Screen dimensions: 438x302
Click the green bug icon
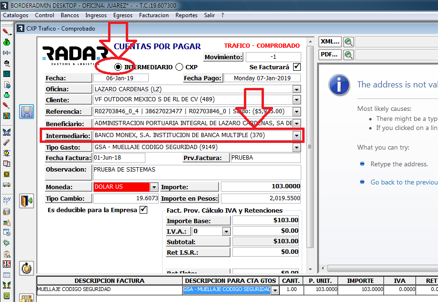click(x=7, y=243)
